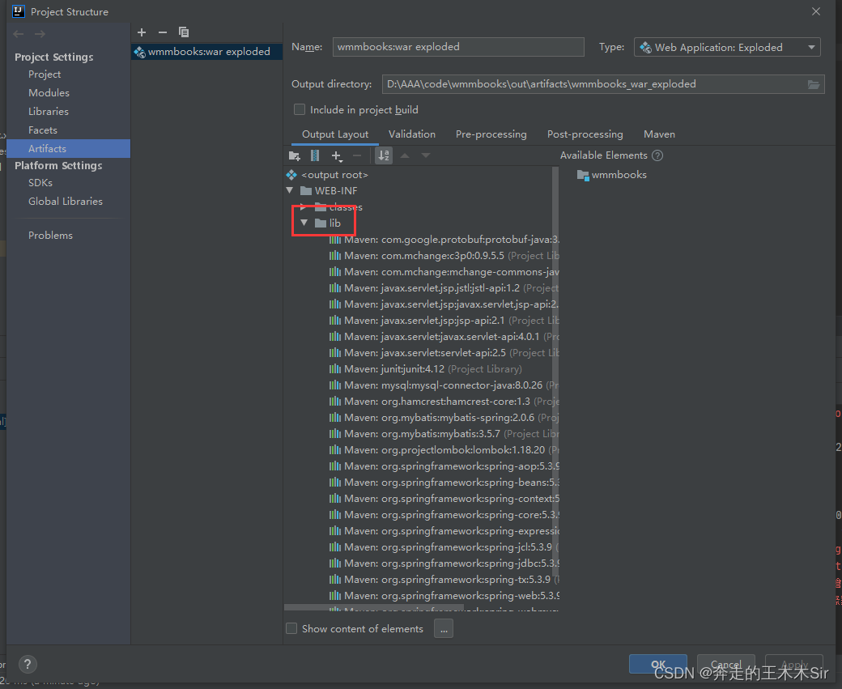The width and height of the screenshot is (842, 689).
Task: Move element up in layout
Action: [x=405, y=155]
